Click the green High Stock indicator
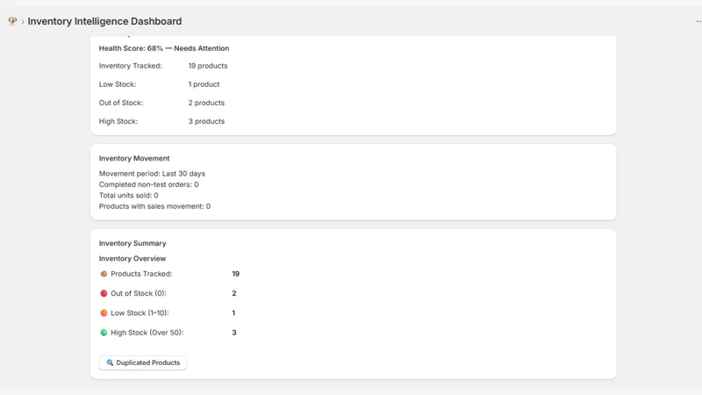The width and height of the screenshot is (702, 395). [x=104, y=333]
